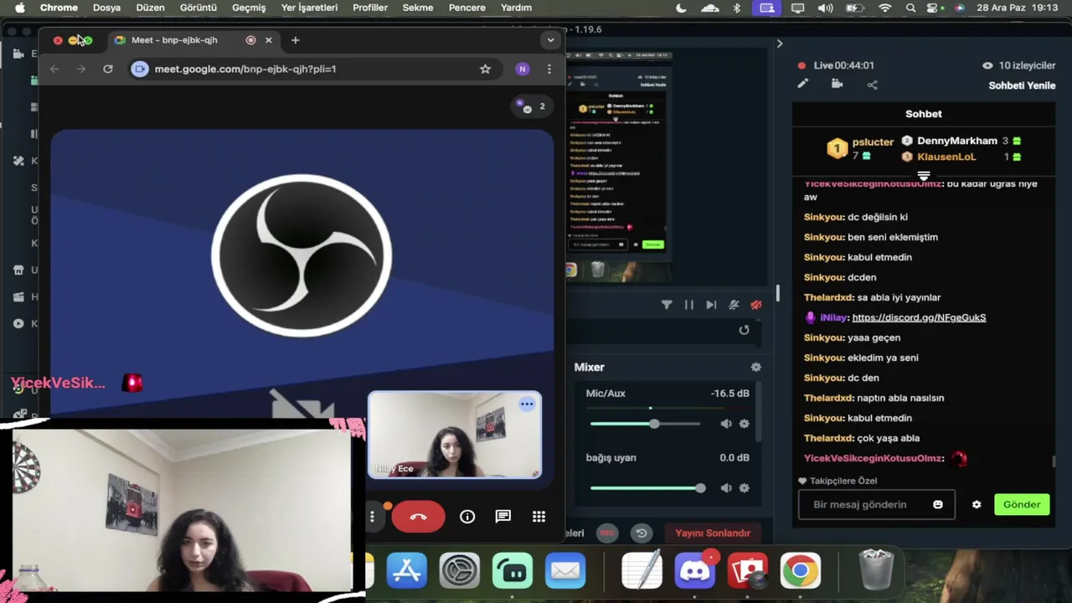Open the Meet activities grid icon
1072x603 pixels.
coord(539,517)
